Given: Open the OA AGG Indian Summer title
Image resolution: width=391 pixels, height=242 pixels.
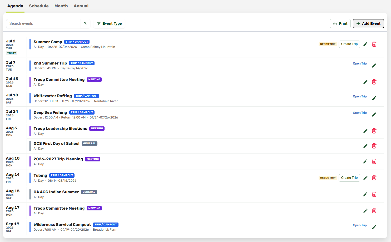Looking at the screenshot, I should pyautogui.click(x=56, y=192).
